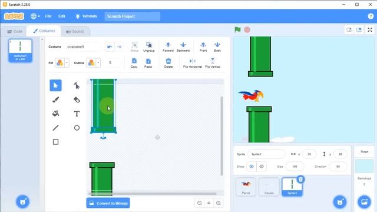Select the Parrot sprite thumbnail

click(246, 187)
